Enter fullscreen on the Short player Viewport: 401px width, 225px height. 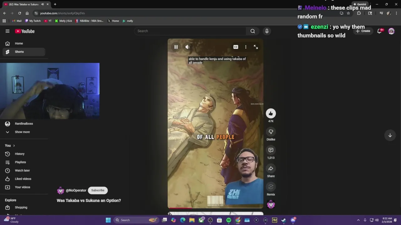coord(256,47)
